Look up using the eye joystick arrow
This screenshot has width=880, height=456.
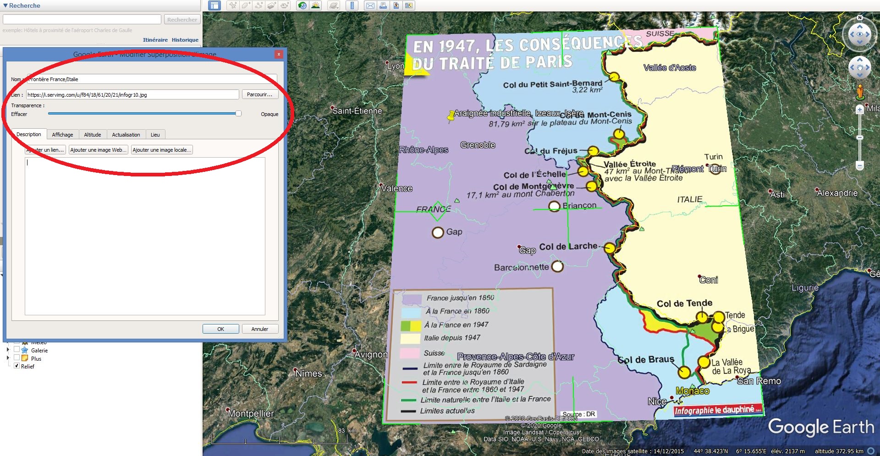pos(860,26)
